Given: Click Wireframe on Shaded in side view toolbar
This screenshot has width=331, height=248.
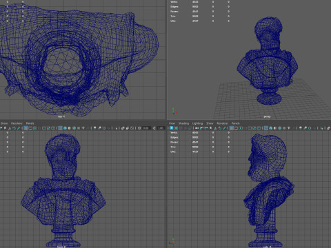Looking at the screenshot, I should tap(280, 128).
